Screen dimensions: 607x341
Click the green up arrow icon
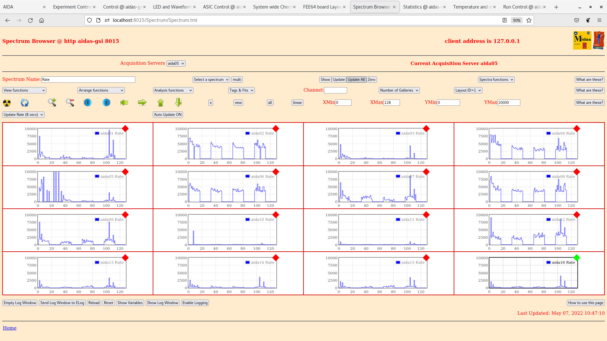coord(161,103)
